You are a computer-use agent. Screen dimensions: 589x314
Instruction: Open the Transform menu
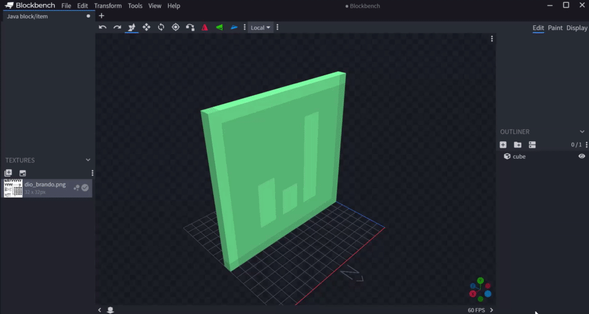coord(108,6)
